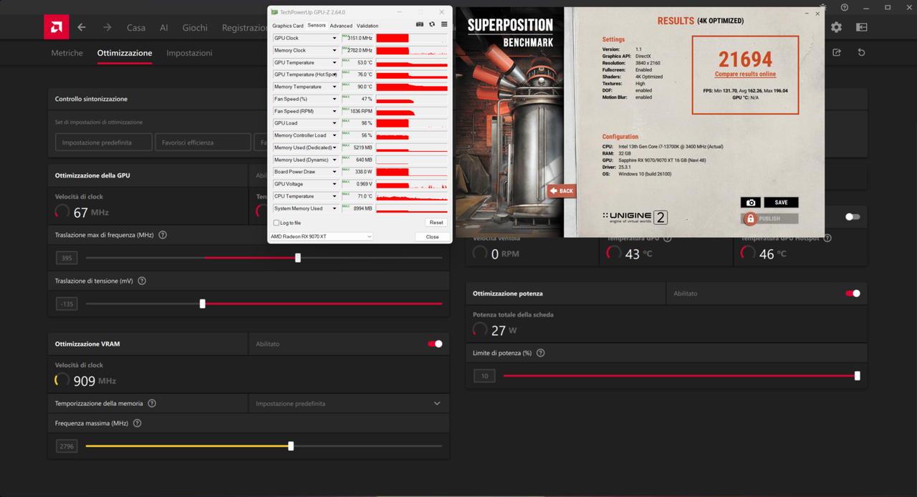Go back with the left arrow icon
917x497 pixels.
point(82,27)
